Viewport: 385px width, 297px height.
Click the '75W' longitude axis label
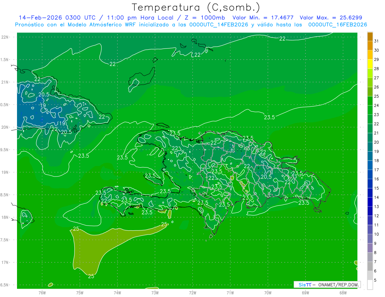coord(80,293)
